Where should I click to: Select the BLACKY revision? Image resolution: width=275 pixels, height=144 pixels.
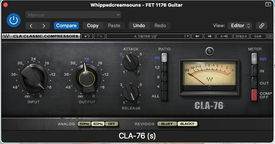tap(188, 124)
